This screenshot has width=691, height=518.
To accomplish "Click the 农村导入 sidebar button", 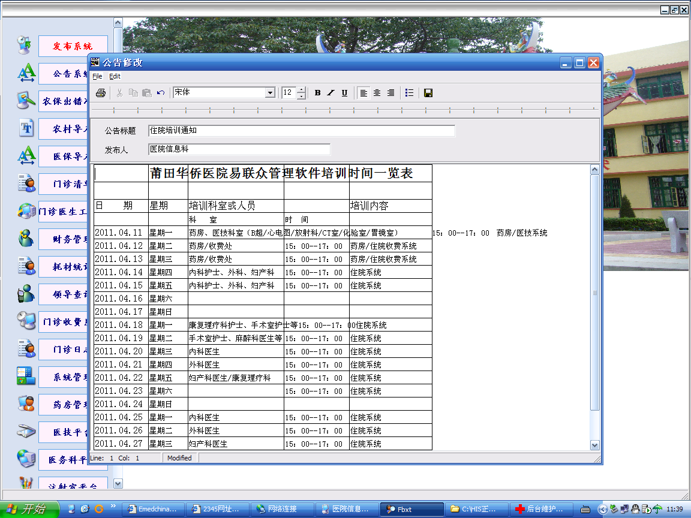I will pos(64,129).
